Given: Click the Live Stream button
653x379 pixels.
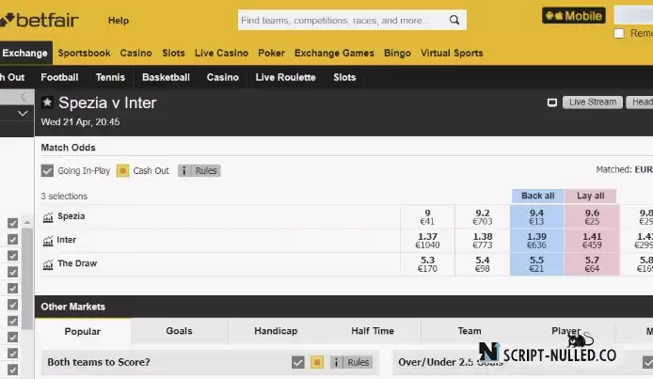Looking at the screenshot, I should click(x=593, y=103).
